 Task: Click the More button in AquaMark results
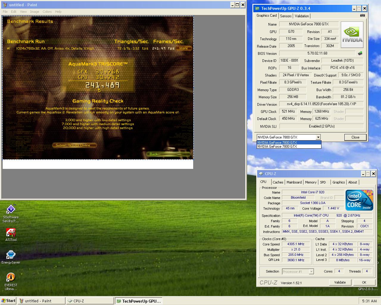[x=184, y=48]
